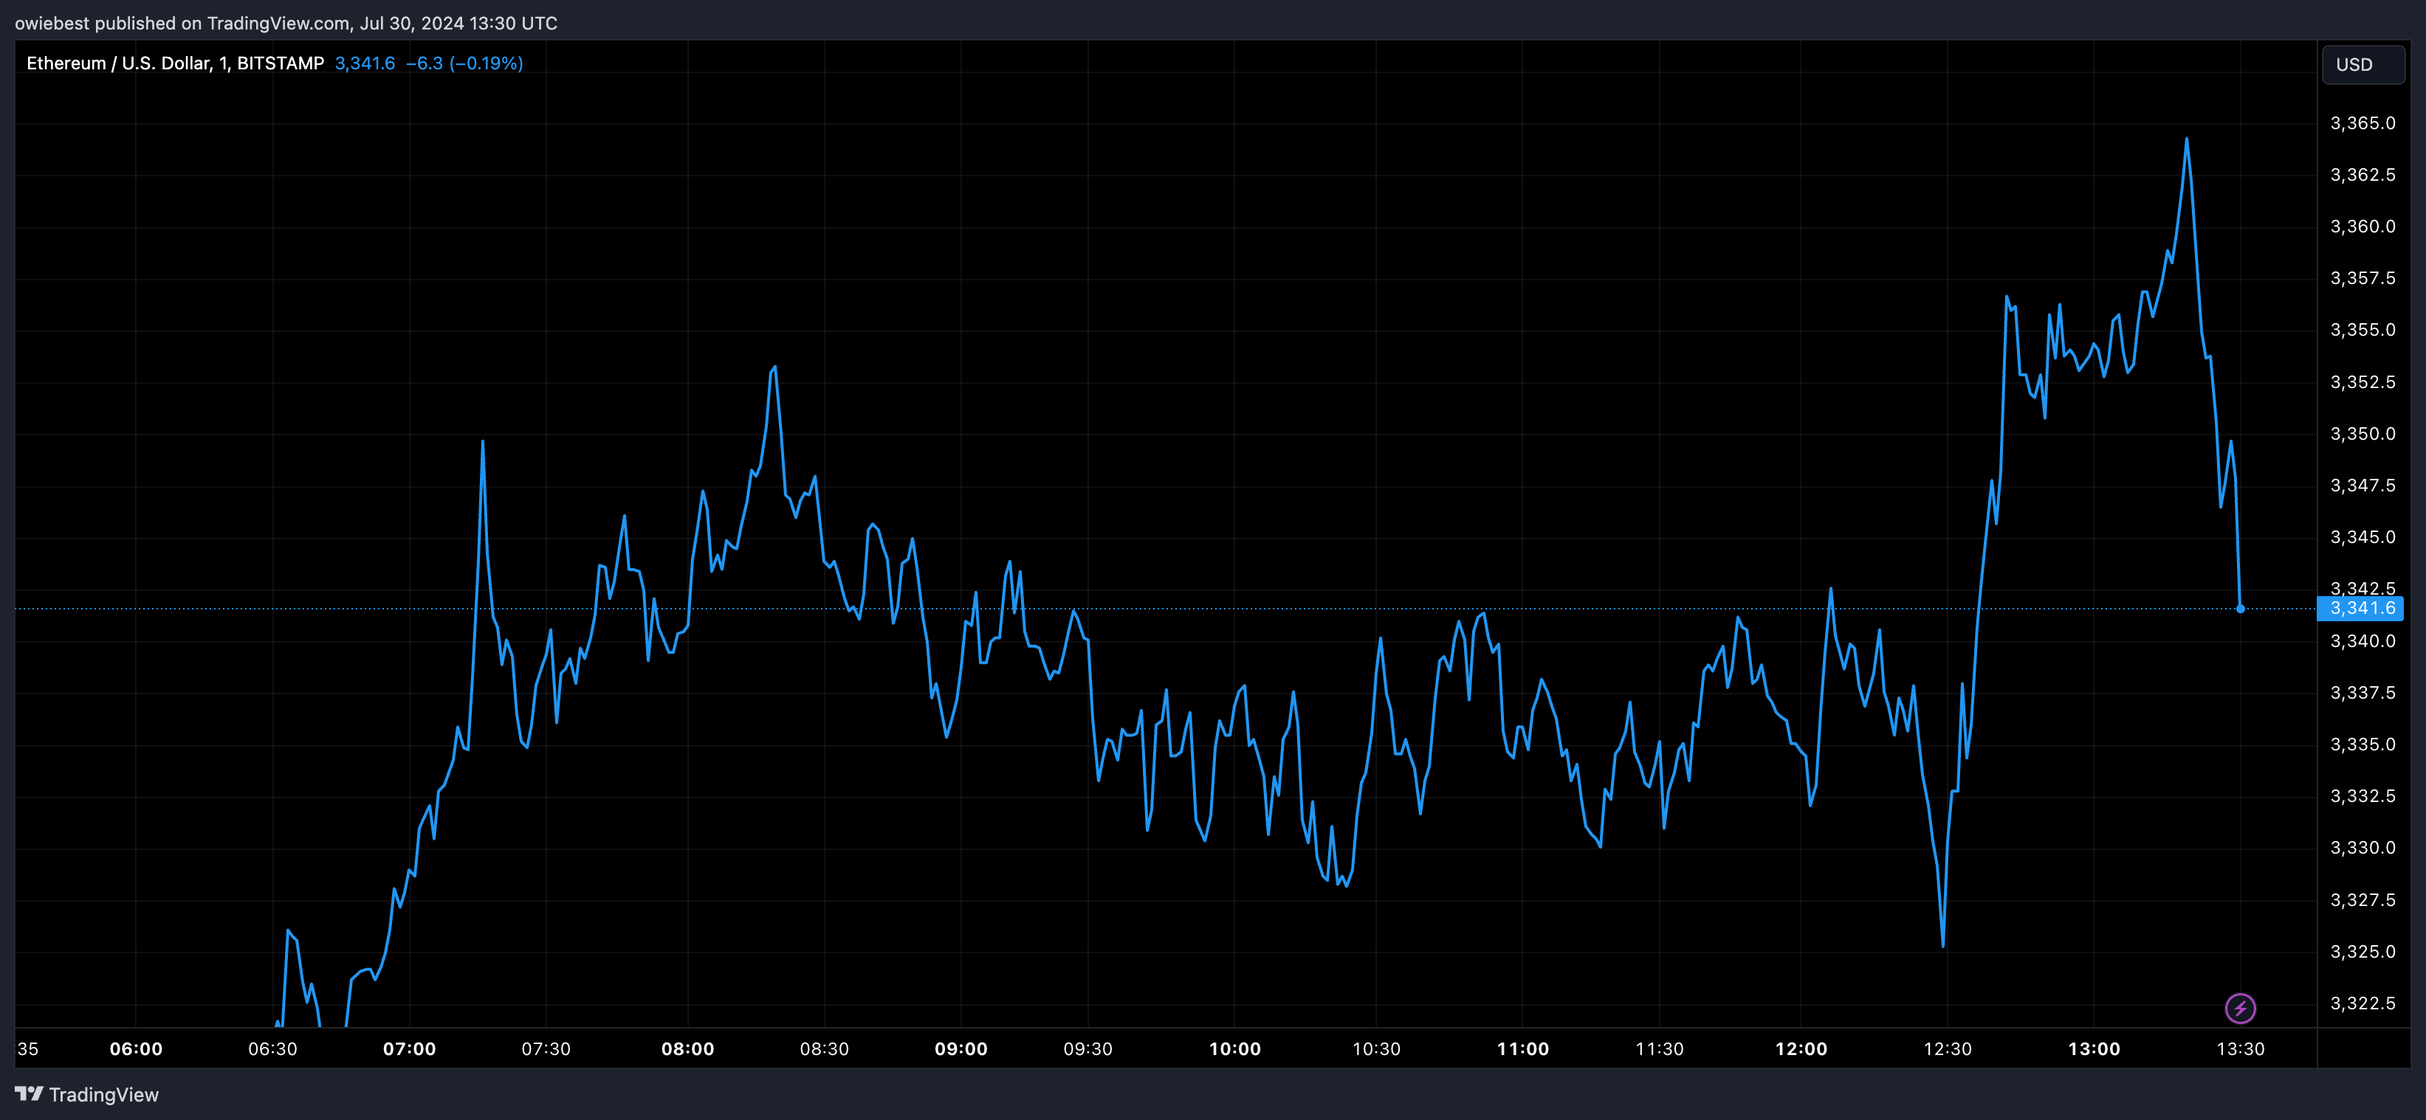The height and width of the screenshot is (1120, 2426).
Task: Click the 11:00 time axis label
Action: (1523, 1048)
